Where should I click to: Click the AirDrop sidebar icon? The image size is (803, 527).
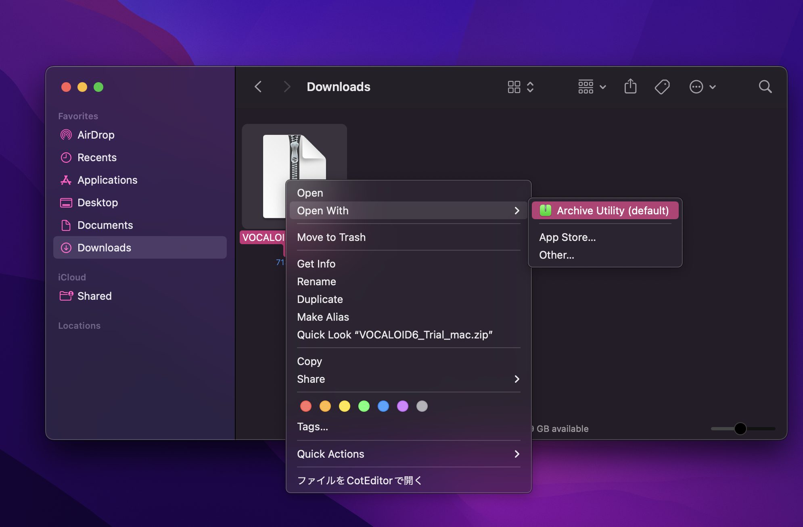coord(66,135)
